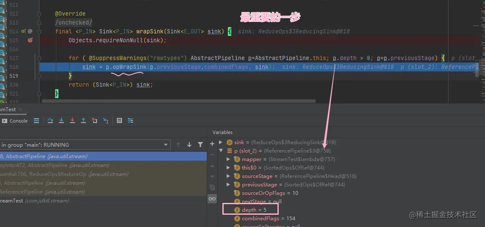Collapse the wrapSink method at line 514
485x227 pixels.
coord(39,32)
